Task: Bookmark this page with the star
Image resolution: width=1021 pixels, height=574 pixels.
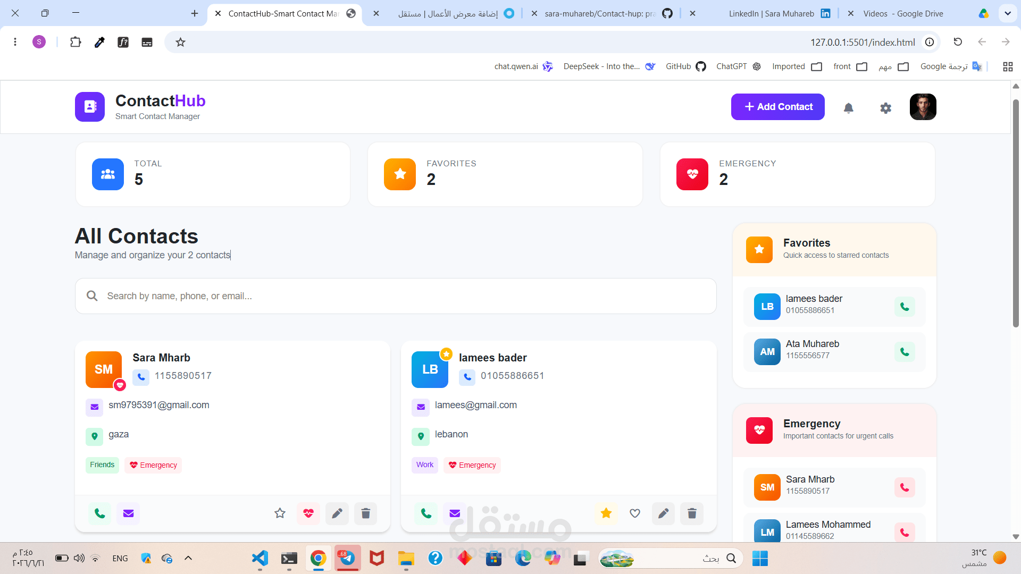Action: [181, 42]
